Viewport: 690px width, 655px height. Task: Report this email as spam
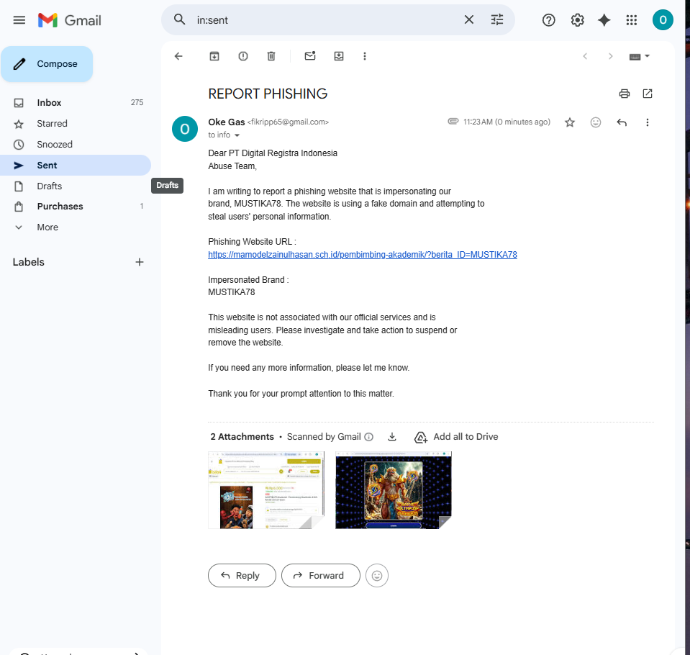[x=243, y=56]
